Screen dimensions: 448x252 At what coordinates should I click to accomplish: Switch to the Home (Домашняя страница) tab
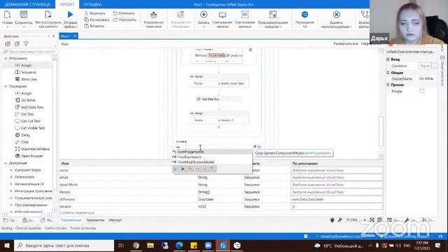(27, 4)
